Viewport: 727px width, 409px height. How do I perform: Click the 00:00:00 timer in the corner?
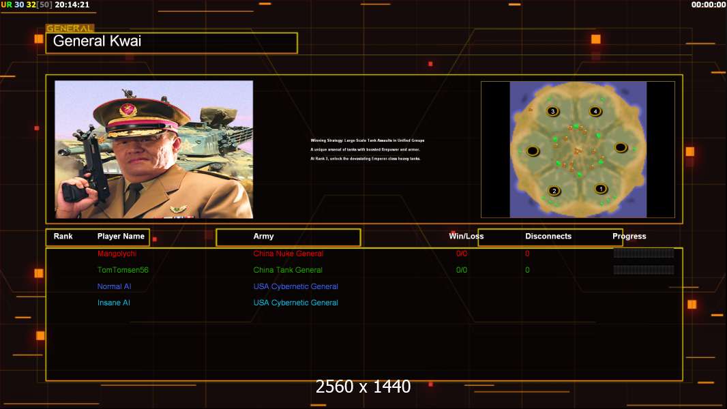click(708, 5)
